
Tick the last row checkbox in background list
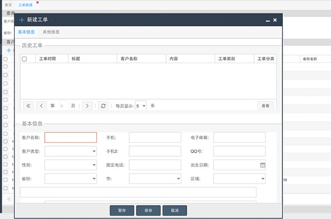click(x=6, y=188)
